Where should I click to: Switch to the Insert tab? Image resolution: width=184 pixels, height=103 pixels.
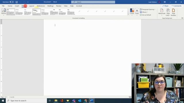coord(17,6)
